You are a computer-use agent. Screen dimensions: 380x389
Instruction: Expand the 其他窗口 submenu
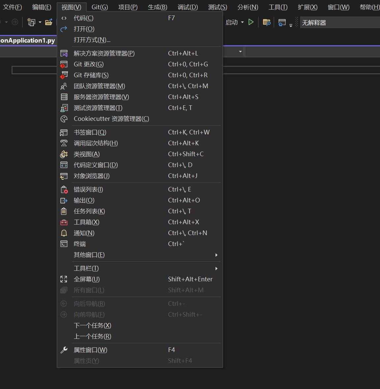[x=89, y=255]
